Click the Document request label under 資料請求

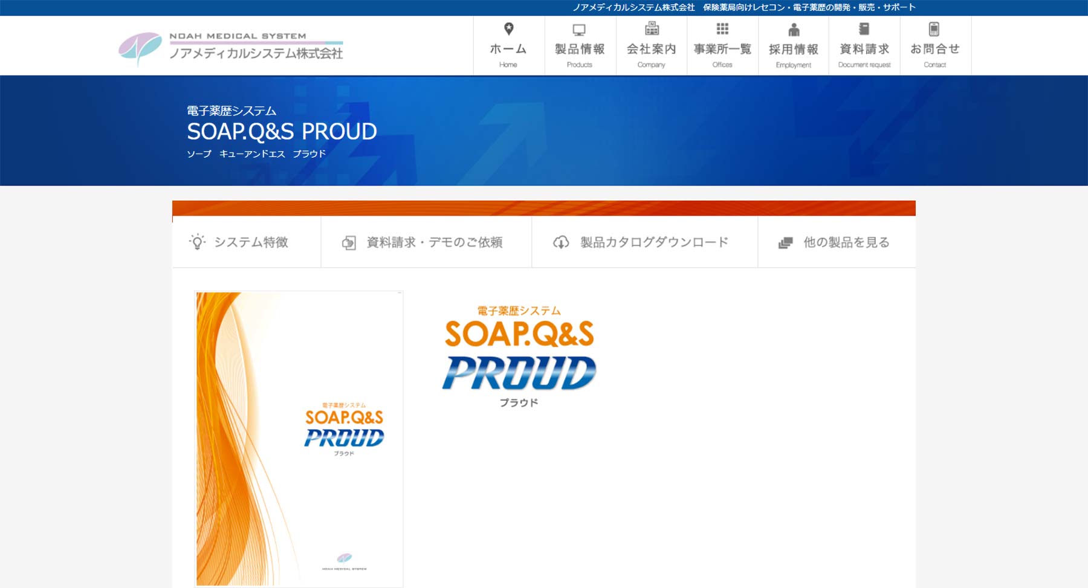864,65
